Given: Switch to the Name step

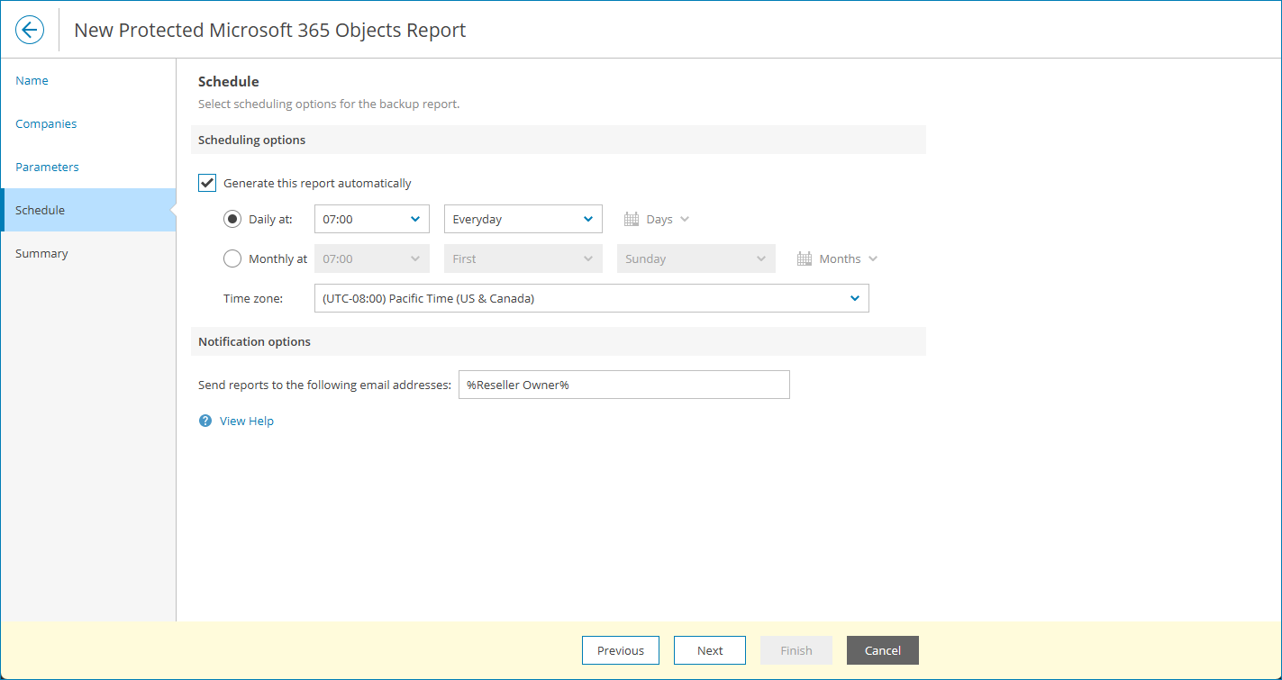Looking at the screenshot, I should (x=32, y=80).
